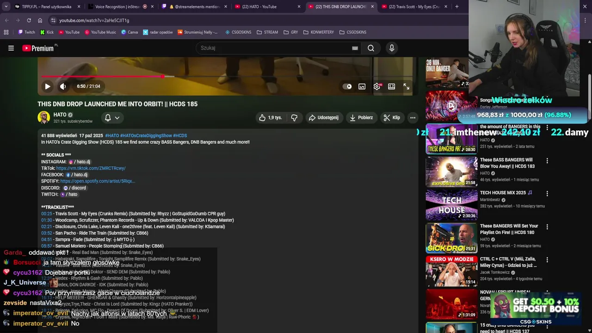Like the video (1,9 tys.)
Viewport: 592px width, 333px height.
coord(270,117)
